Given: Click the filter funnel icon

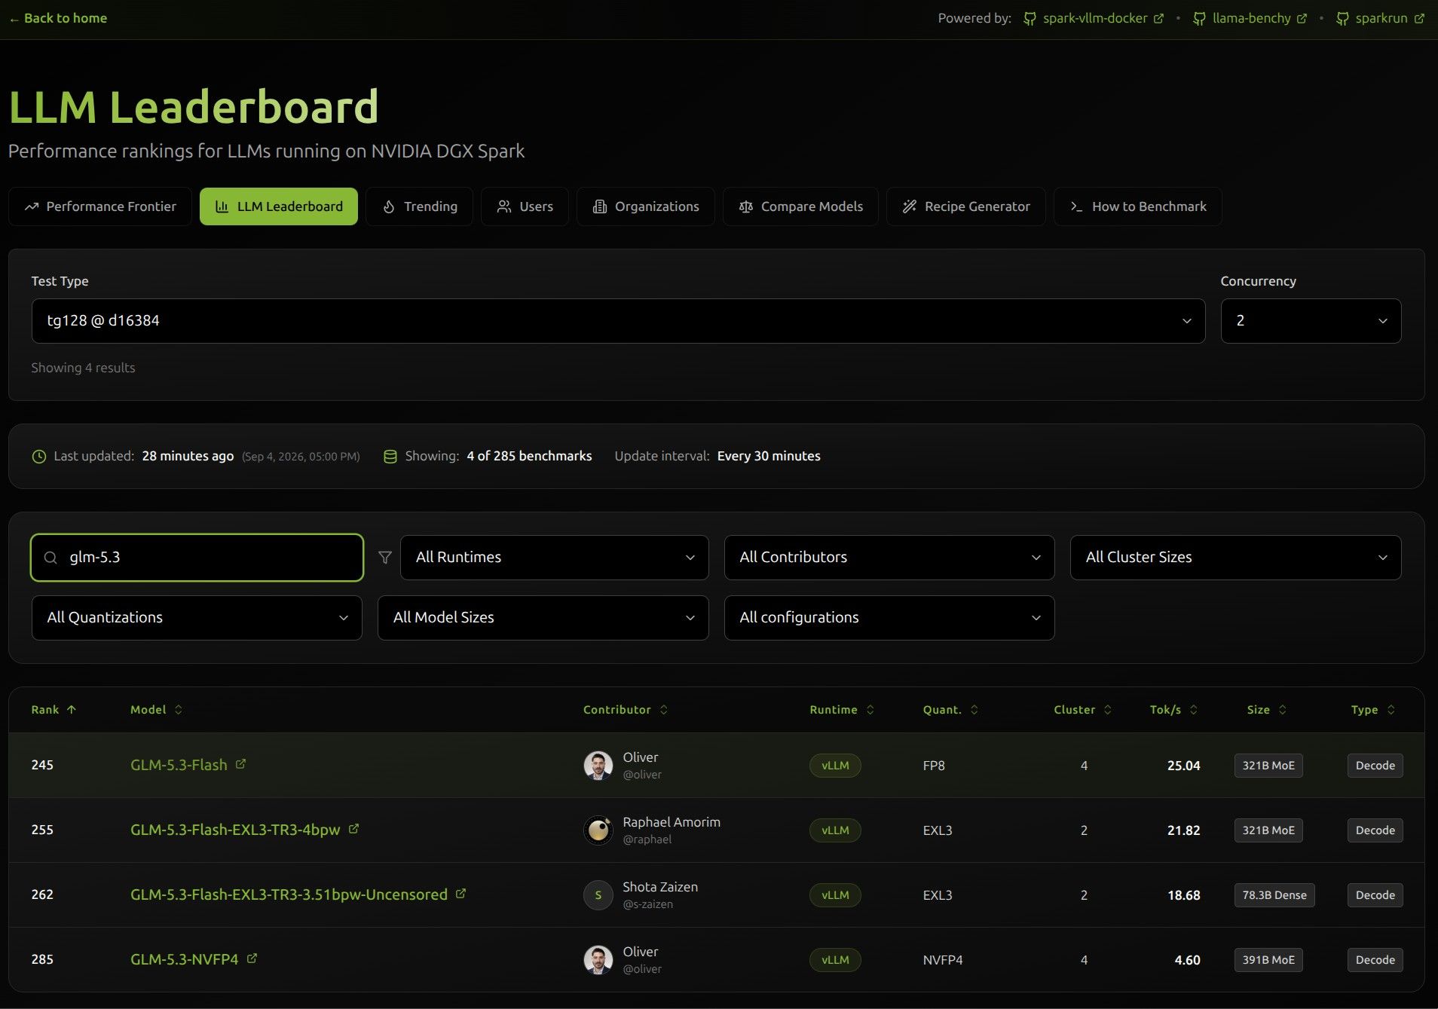Looking at the screenshot, I should click(x=384, y=558).
